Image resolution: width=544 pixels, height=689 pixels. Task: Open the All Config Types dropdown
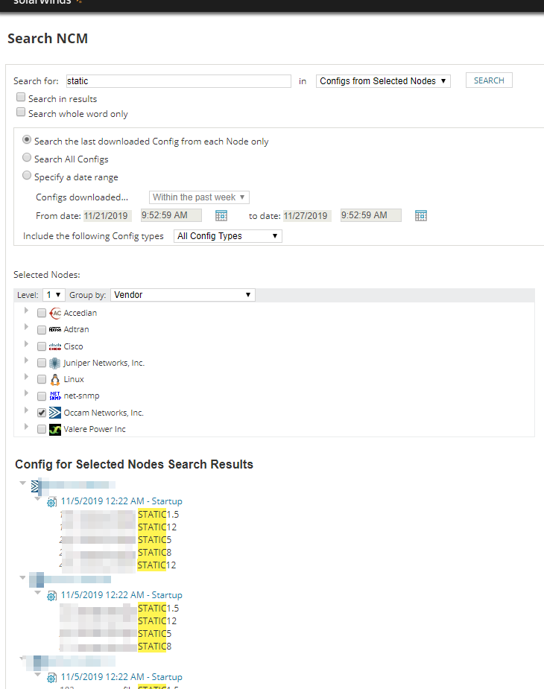pos(228,236)
